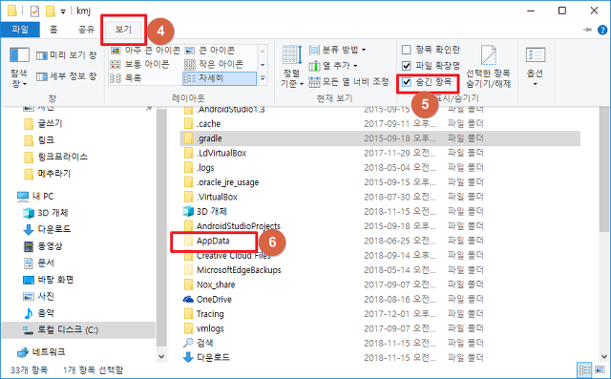Open 3D 개체 in navigation pane
The image size is (611, 379).
click(x=46, y=213)
